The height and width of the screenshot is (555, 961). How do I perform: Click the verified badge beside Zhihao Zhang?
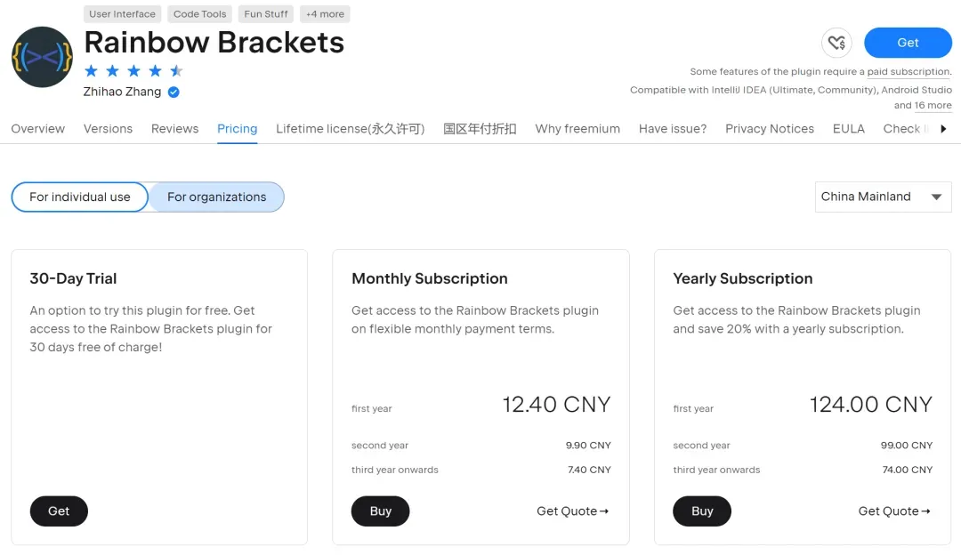174,92
